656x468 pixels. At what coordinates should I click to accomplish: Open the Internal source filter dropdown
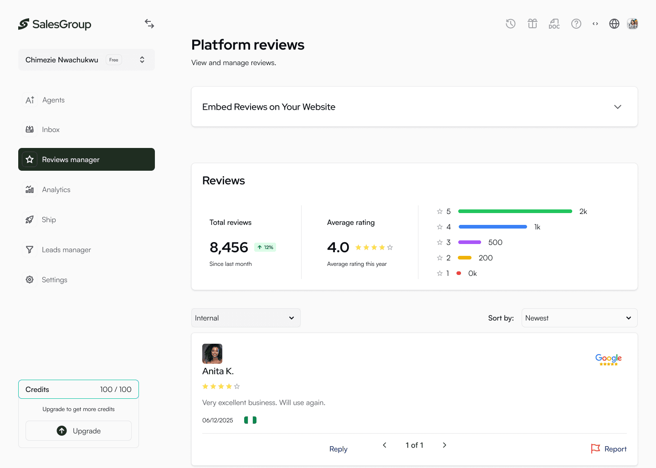coord(246,318)
